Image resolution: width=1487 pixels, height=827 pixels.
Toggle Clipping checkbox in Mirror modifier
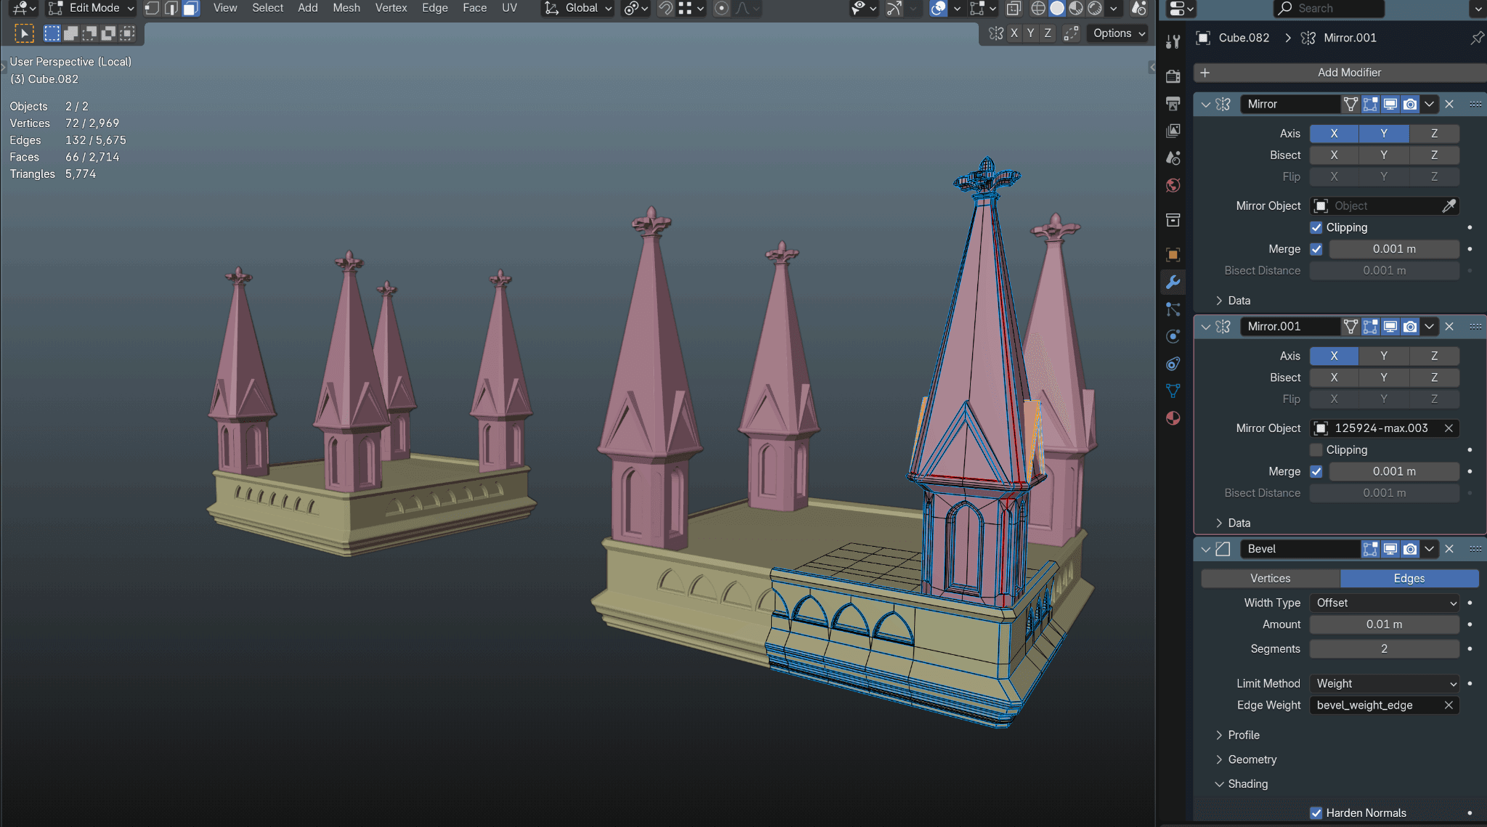(x=1316, y=227)
